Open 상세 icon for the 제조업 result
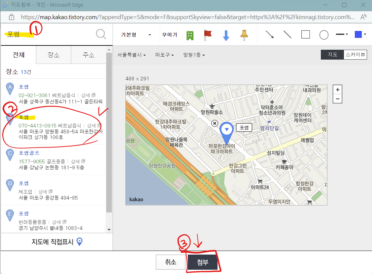The image size is (372, 274). click(51, 191)
